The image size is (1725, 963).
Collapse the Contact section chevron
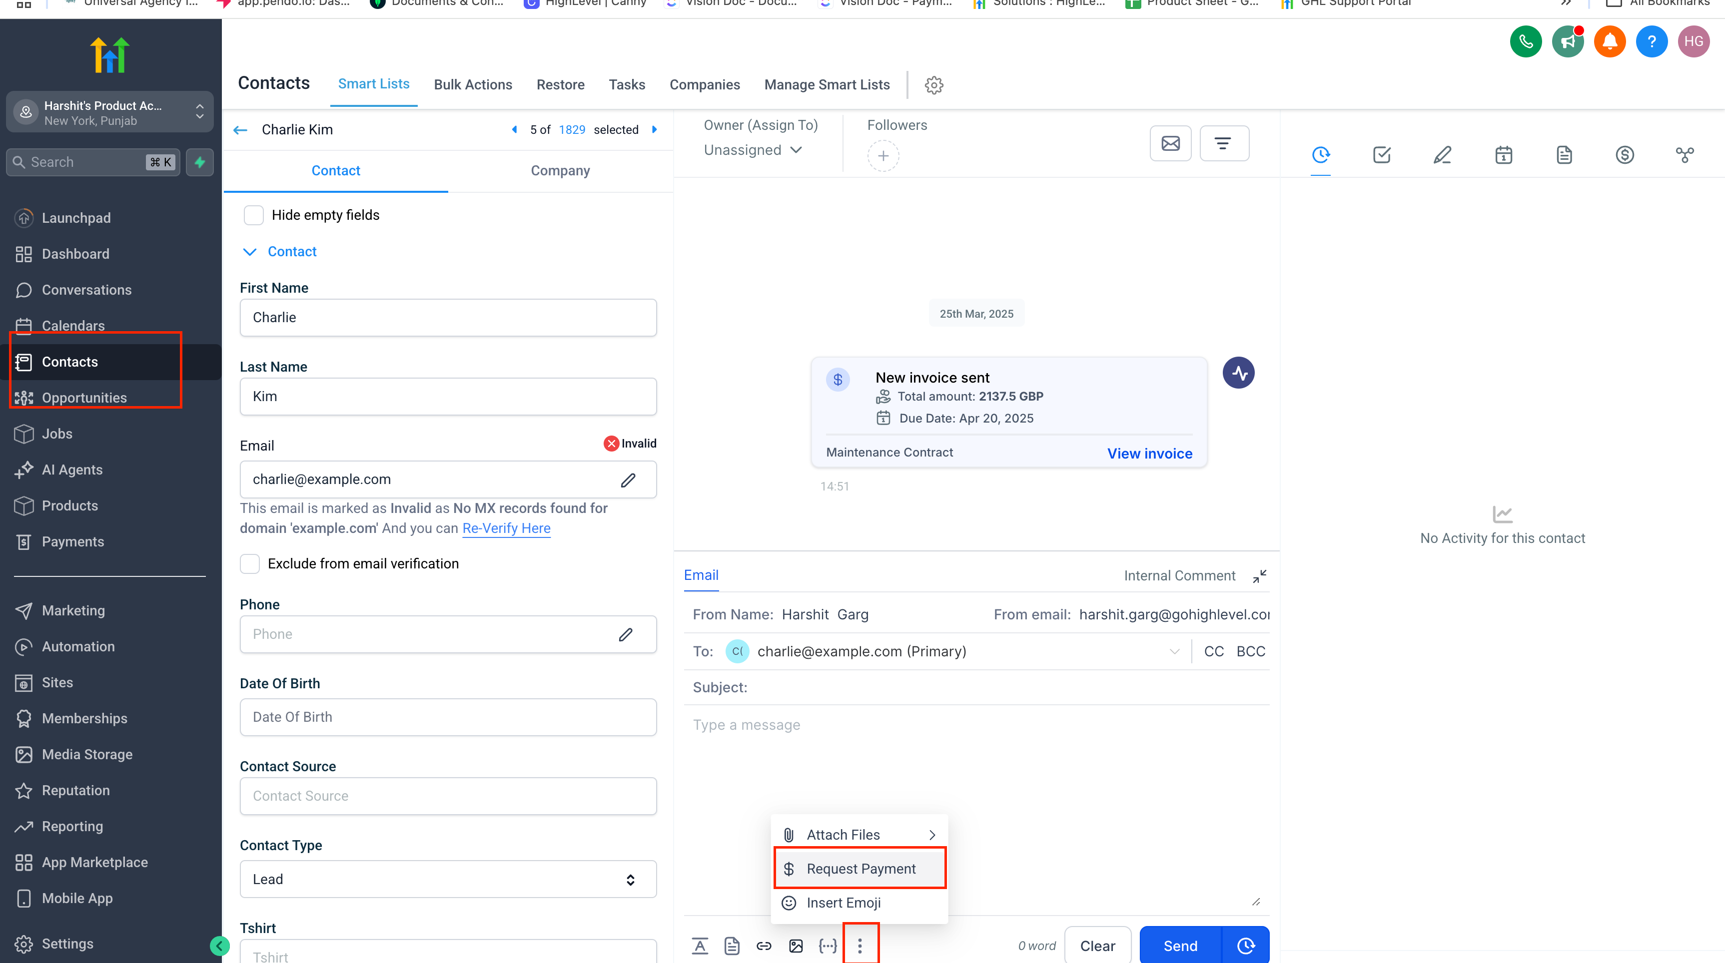click(x=250, y=252)
